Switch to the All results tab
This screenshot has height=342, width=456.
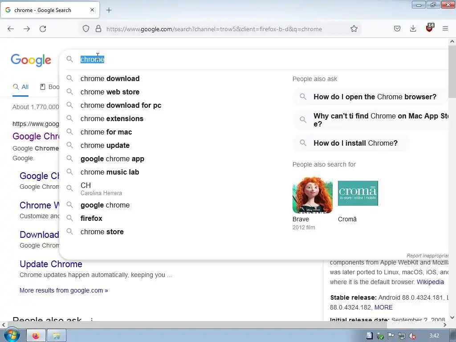pos(20,87)
